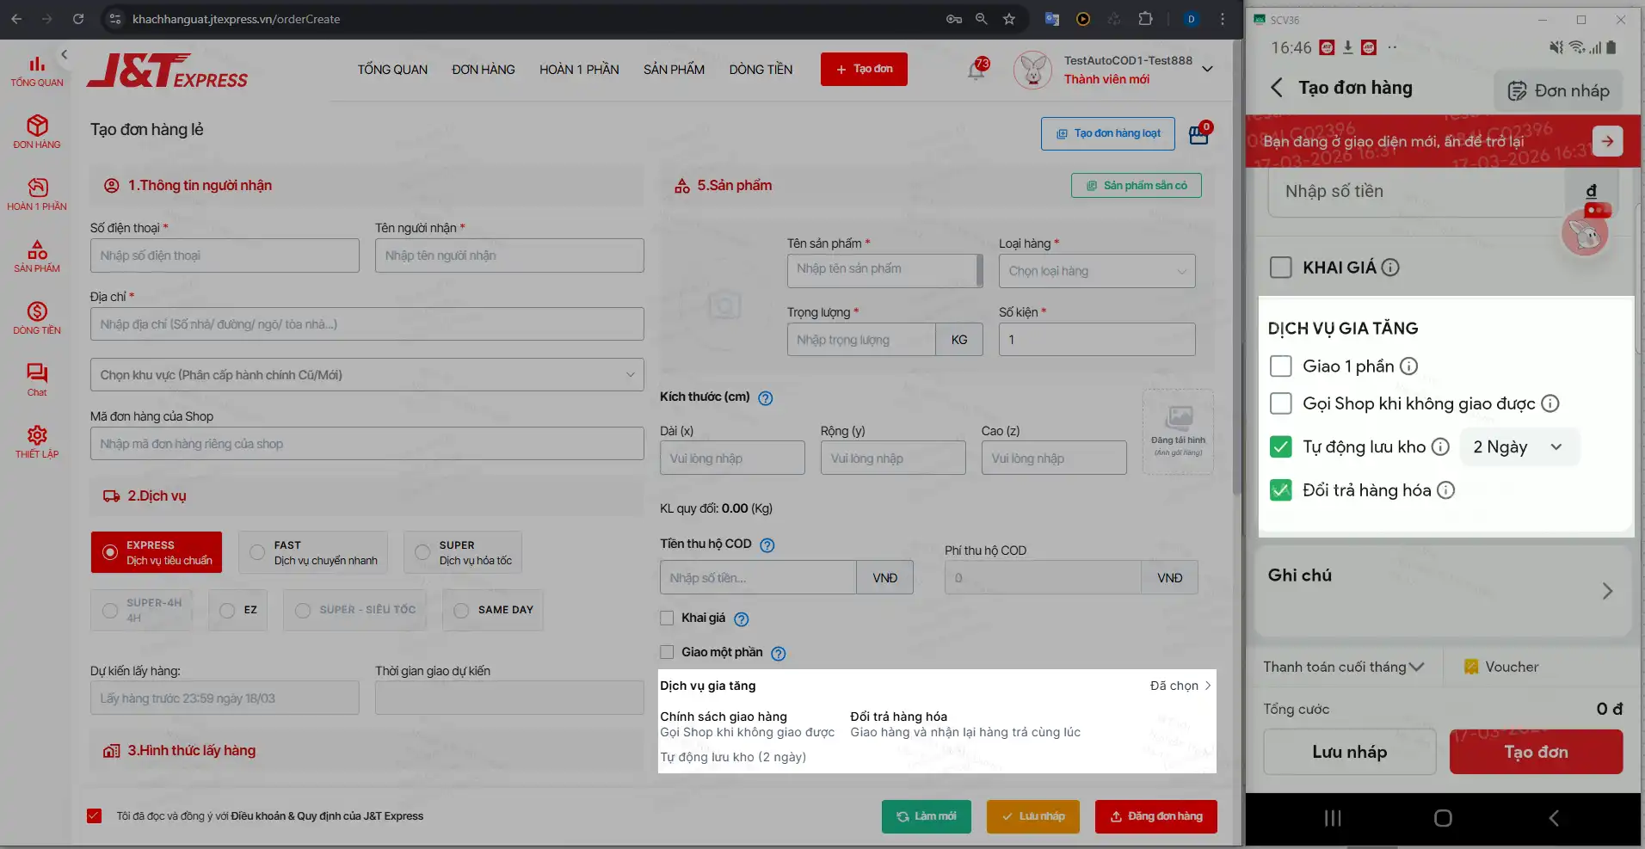Click the Số điện thoại input field
The height and width of the screenshot is (849, 1645).
coord(225,255)
